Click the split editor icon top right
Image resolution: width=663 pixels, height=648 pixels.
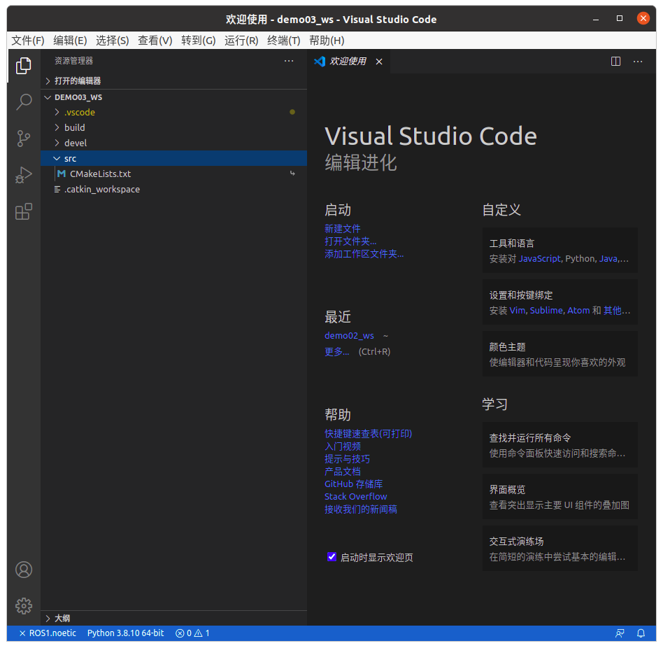pyautogui.click(x=615, y=61)
